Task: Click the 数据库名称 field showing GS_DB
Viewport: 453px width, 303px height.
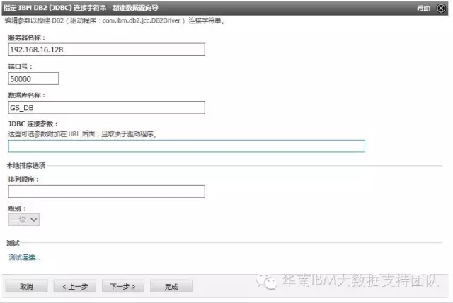Action: (x=107, y=107)
